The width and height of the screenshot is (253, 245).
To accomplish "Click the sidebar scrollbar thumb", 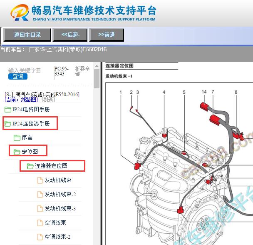I will coord(97,79).
